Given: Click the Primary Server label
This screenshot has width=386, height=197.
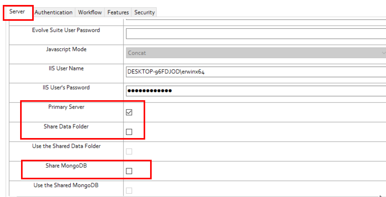Looking at the screenshot, I should coord(66,107).
